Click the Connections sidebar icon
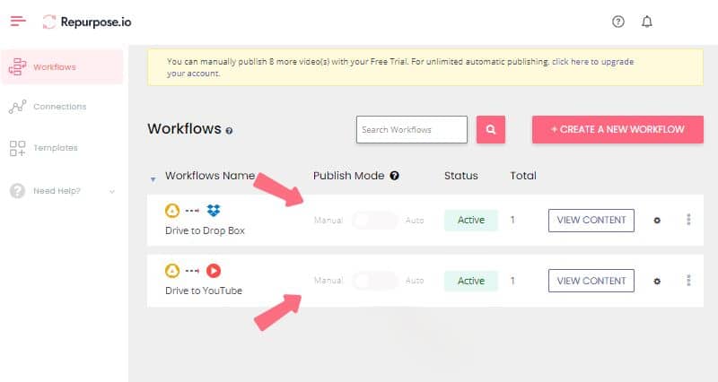The image size is (718, 382). (17, 107)
